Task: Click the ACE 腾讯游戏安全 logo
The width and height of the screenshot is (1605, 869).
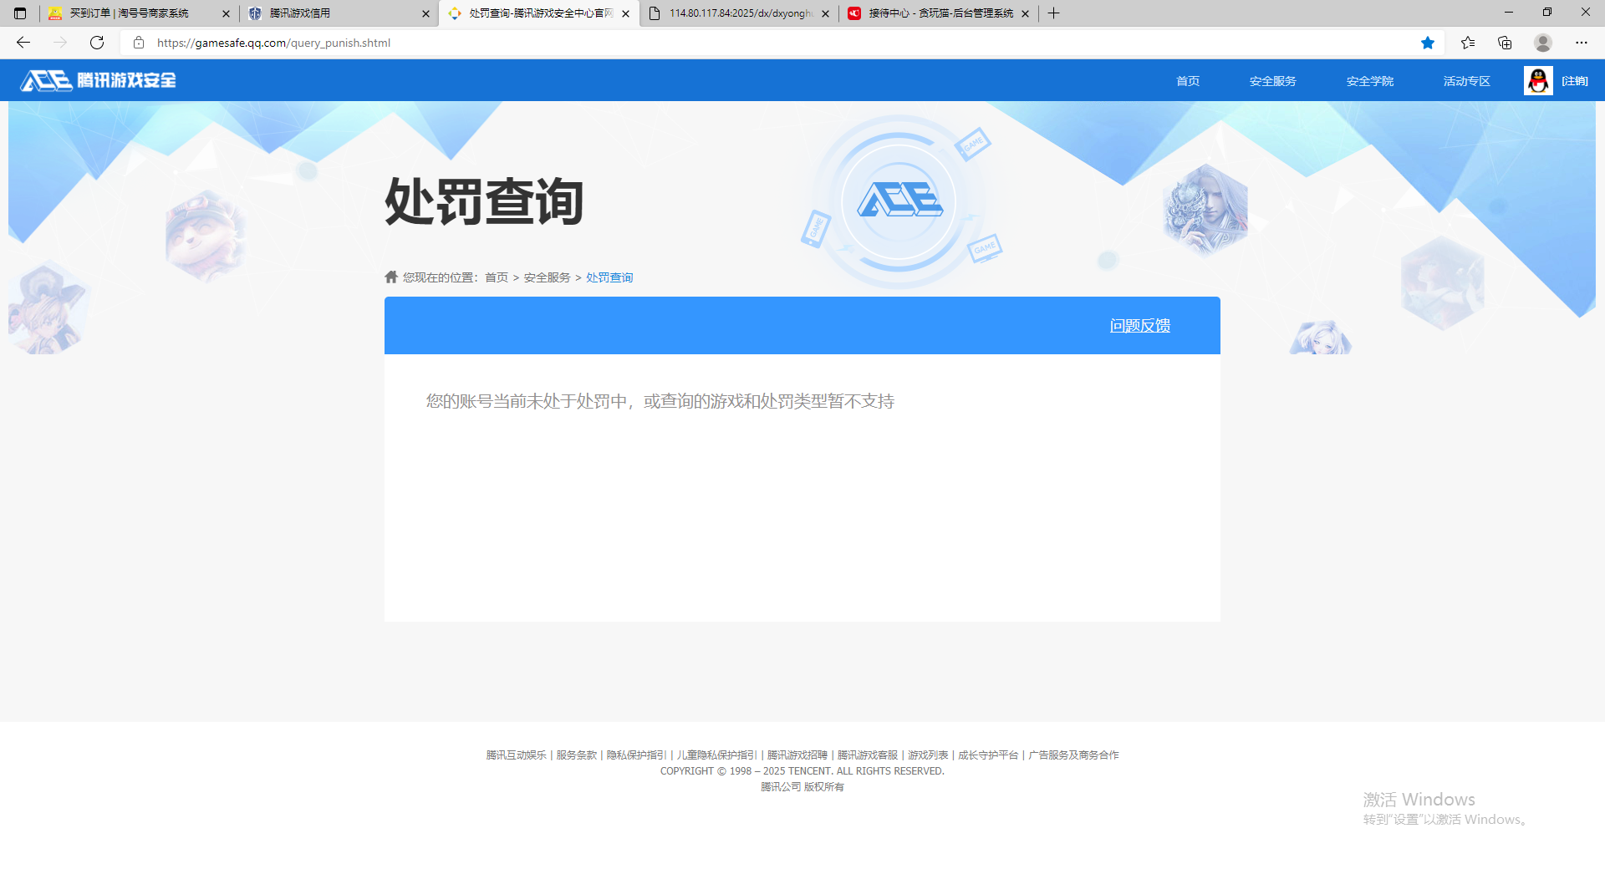Action: (x=98, y=79)
